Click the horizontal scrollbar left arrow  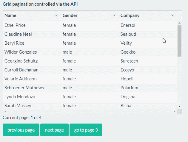pos(5,111)
